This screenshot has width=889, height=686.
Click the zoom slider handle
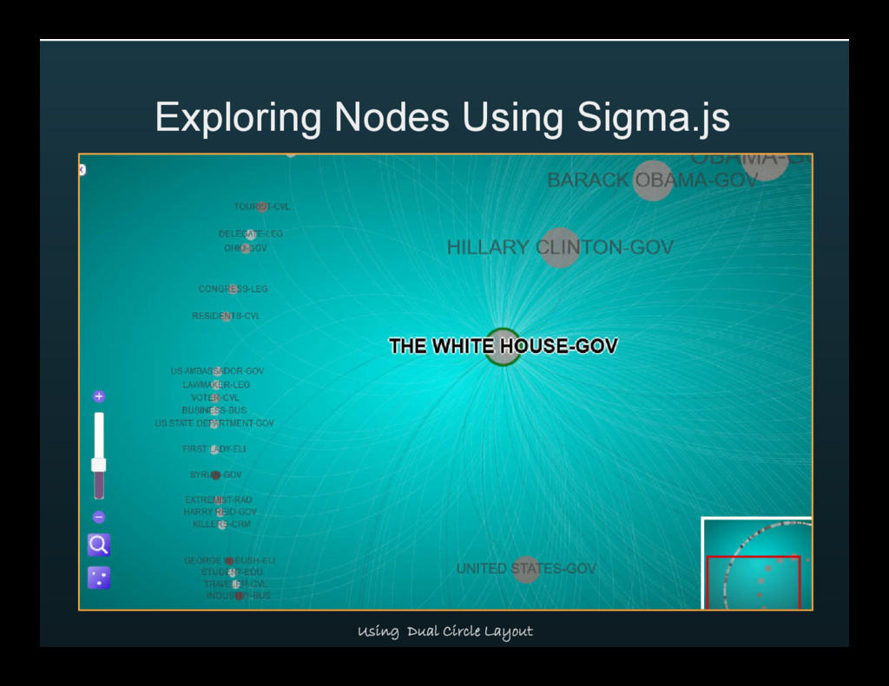tap(99, 465)
